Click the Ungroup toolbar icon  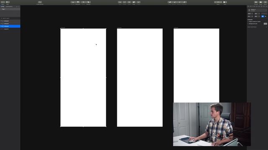(x=88, y=2)
